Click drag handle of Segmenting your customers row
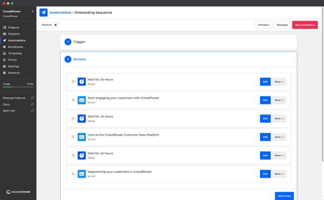This screenshot has width=324, height=200. click(x=73, y=174)
